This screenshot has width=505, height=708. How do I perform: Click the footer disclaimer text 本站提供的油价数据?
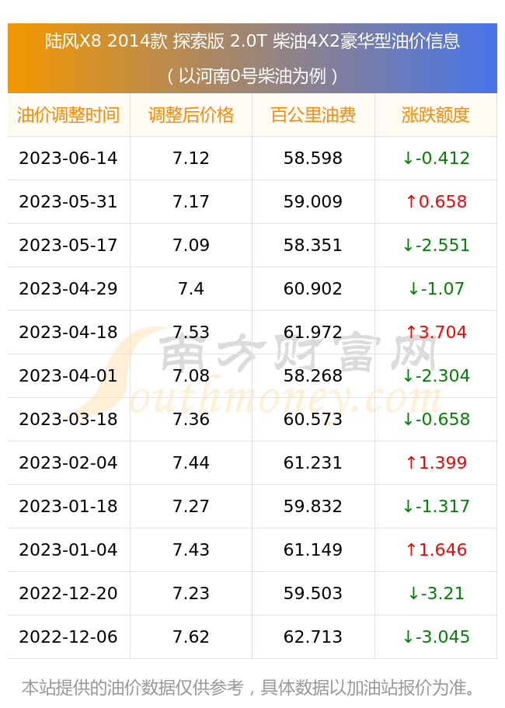coord(249,688)
